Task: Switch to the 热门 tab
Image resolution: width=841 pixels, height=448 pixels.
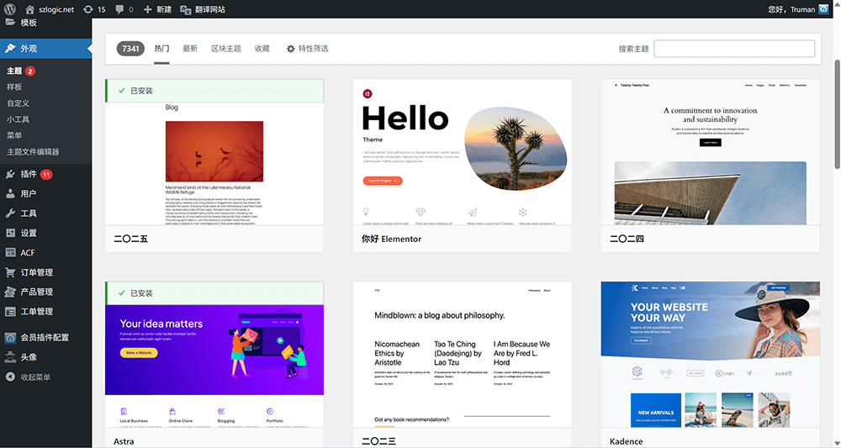Action: click(x=161, y=49)
